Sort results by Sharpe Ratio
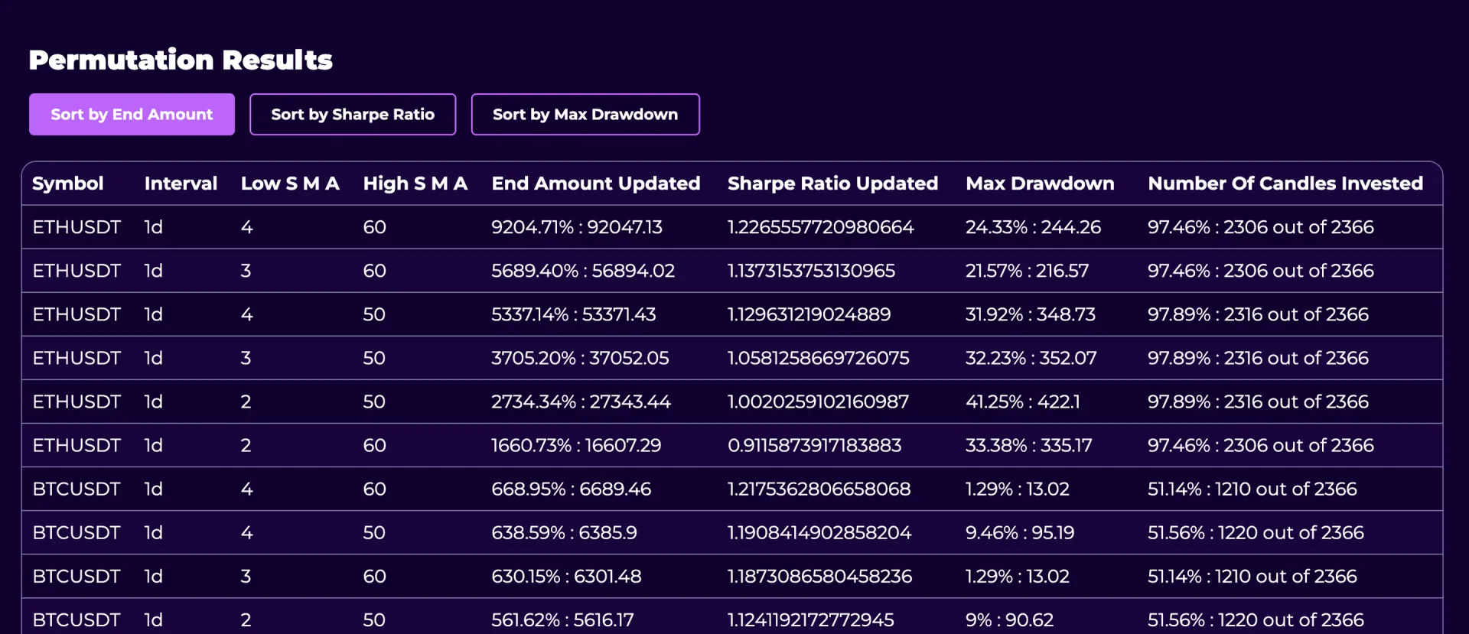The width and height of the screenshot is (1469, 634). [x=353, y=115]
